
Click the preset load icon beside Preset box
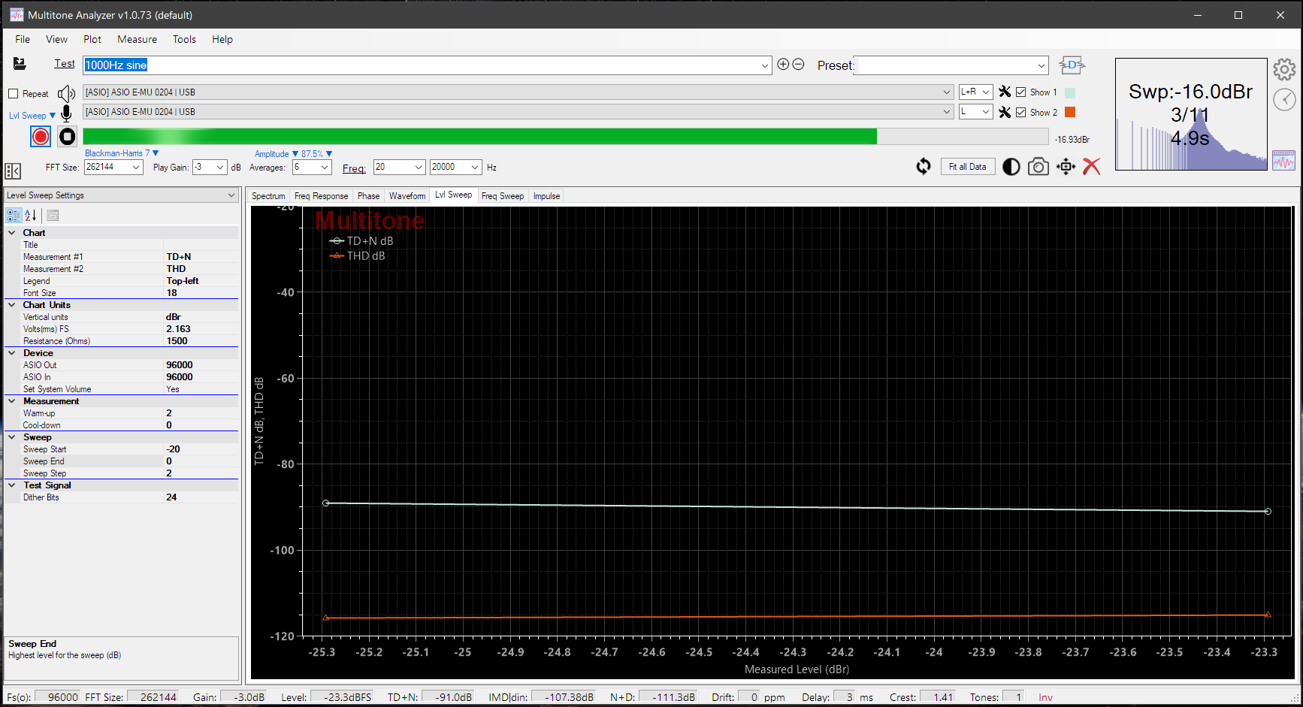point(1072,65)
